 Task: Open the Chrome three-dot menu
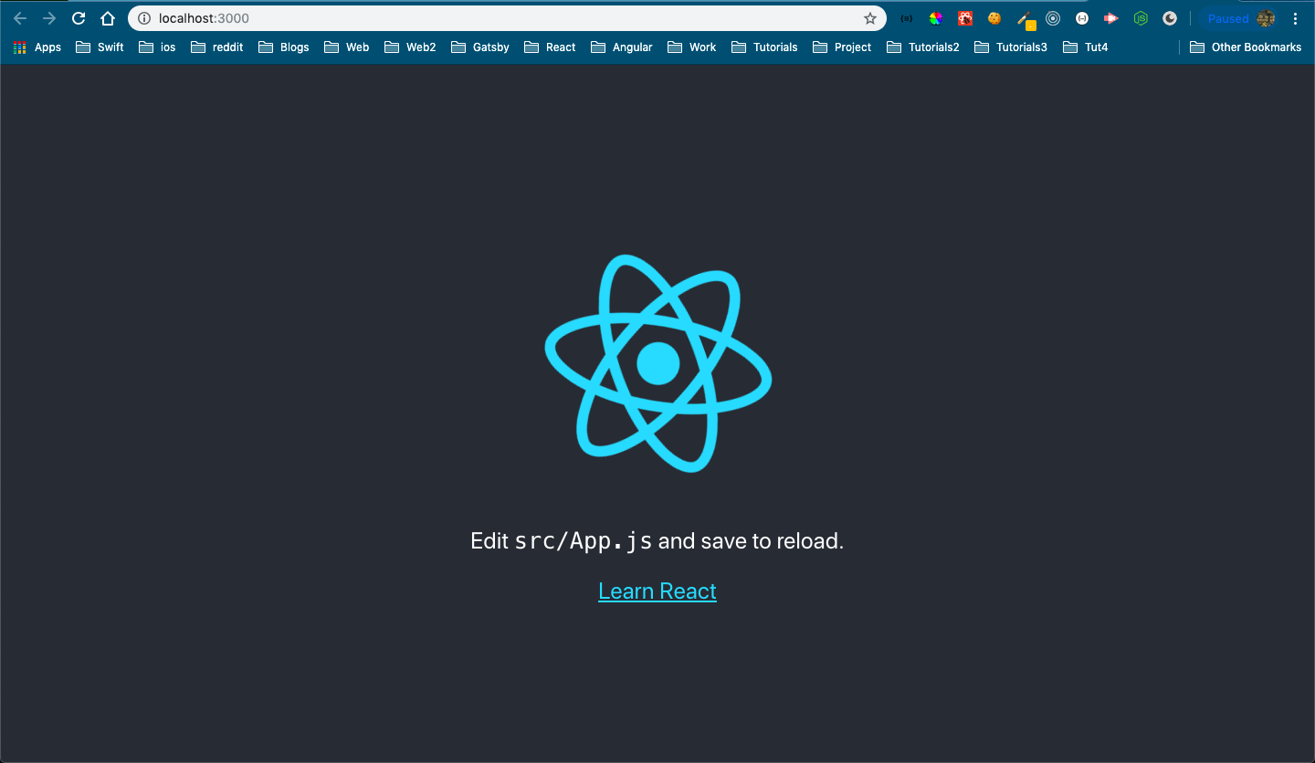tap(1295, 18)
